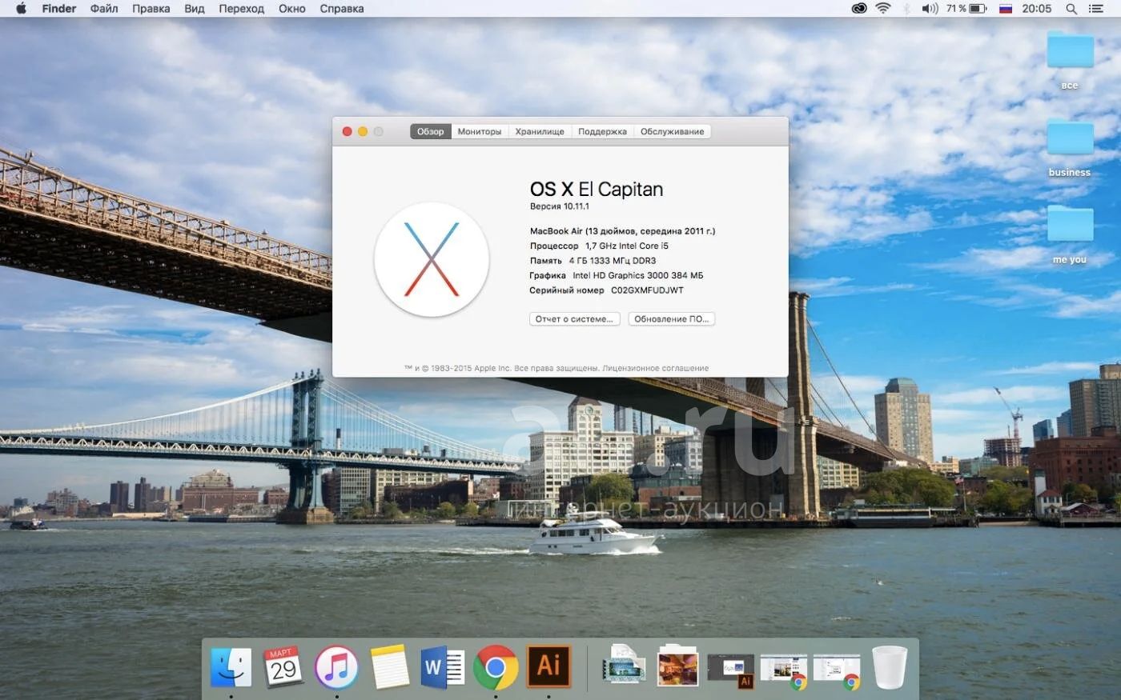1121x700 pixels.
Task: Open the Правка menu
Action: pyautogui.click(x=151, y=9)
